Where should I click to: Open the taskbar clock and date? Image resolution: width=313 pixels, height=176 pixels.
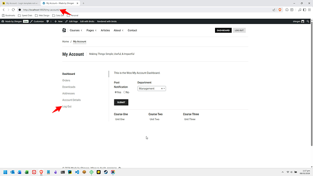pos(305,172)
